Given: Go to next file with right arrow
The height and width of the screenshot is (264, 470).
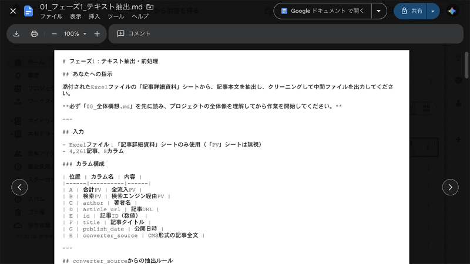Looking at the screenshot, I should point(450,187).
